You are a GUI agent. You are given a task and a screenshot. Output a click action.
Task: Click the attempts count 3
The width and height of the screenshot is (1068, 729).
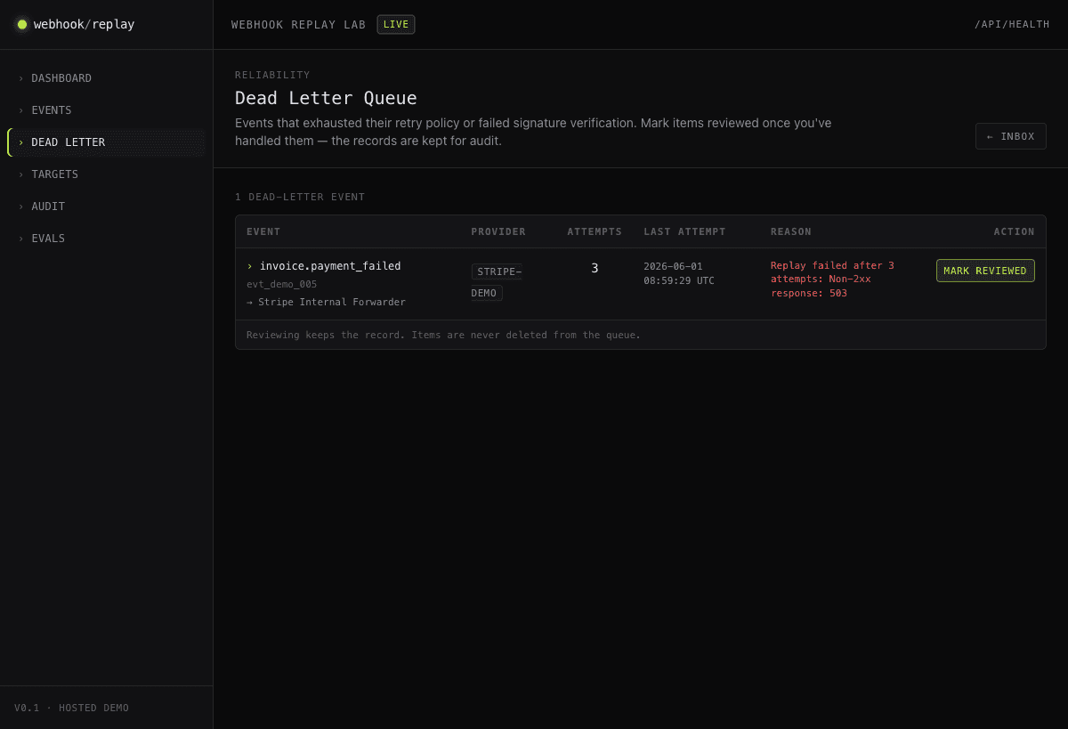(x=595, y=268)
